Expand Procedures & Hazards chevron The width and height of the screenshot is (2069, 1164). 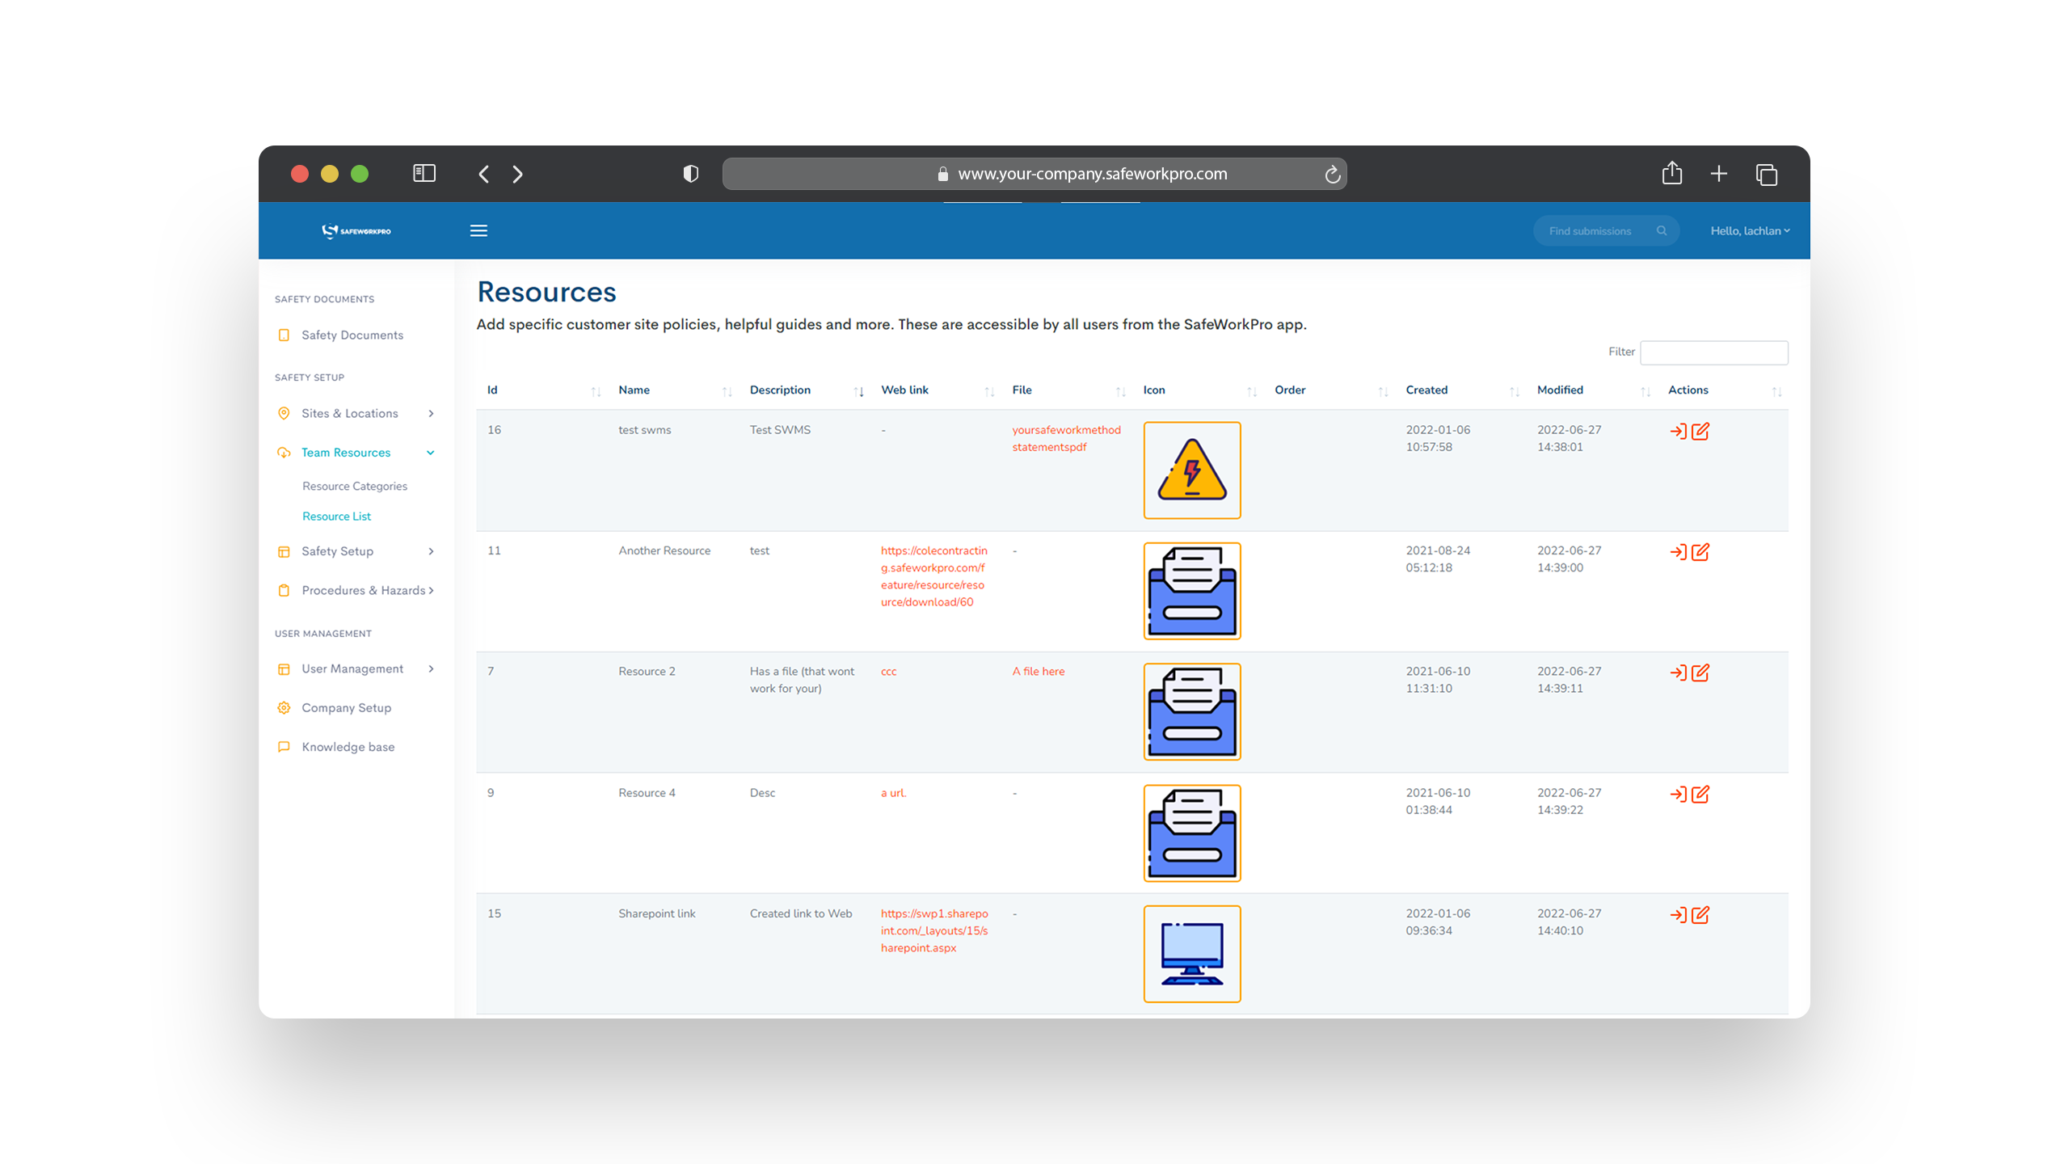point(431,591)
